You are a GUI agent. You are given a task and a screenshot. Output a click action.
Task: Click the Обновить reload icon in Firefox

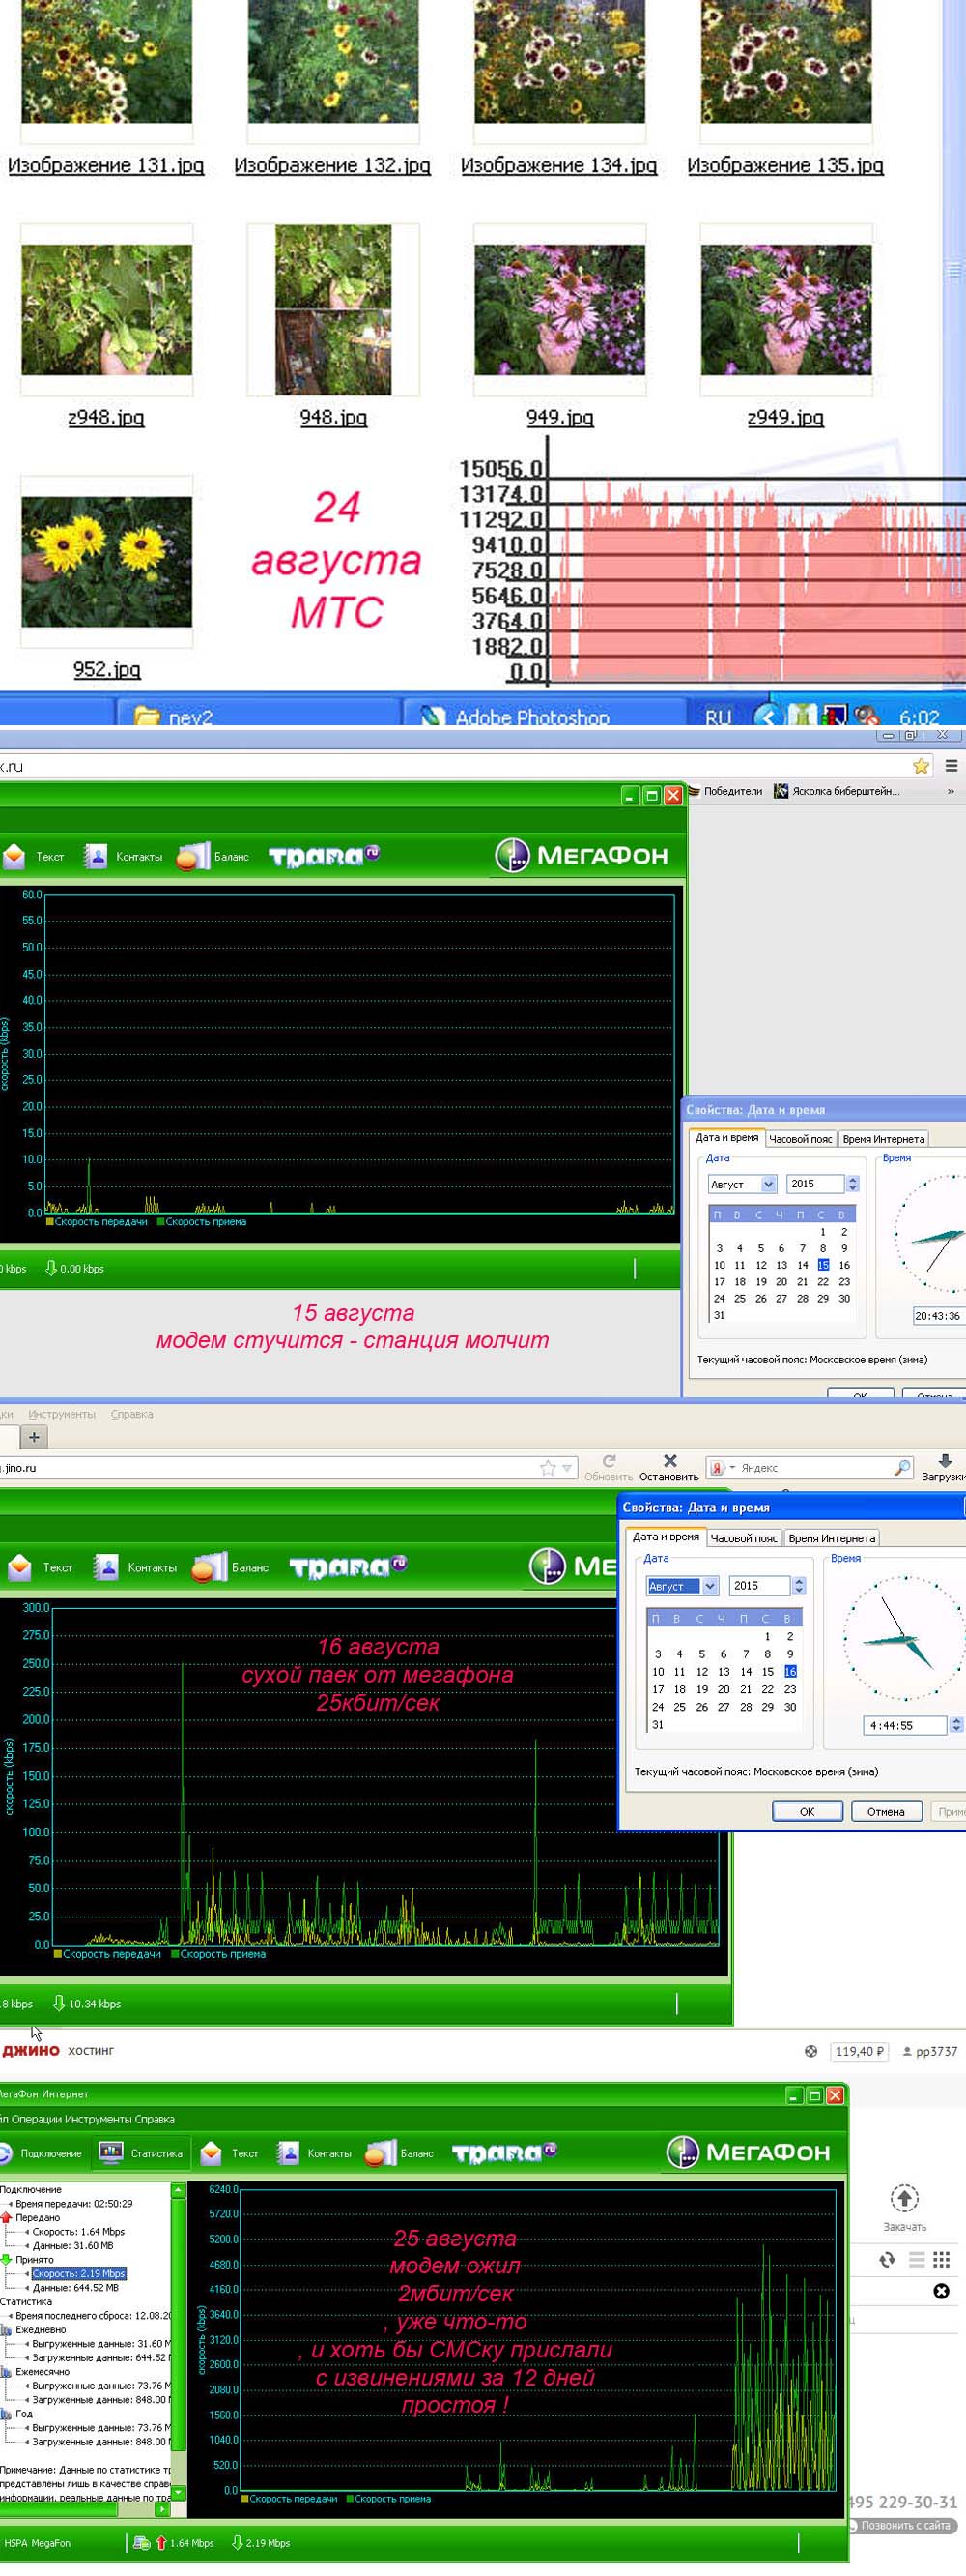(x=610, y=1461)
